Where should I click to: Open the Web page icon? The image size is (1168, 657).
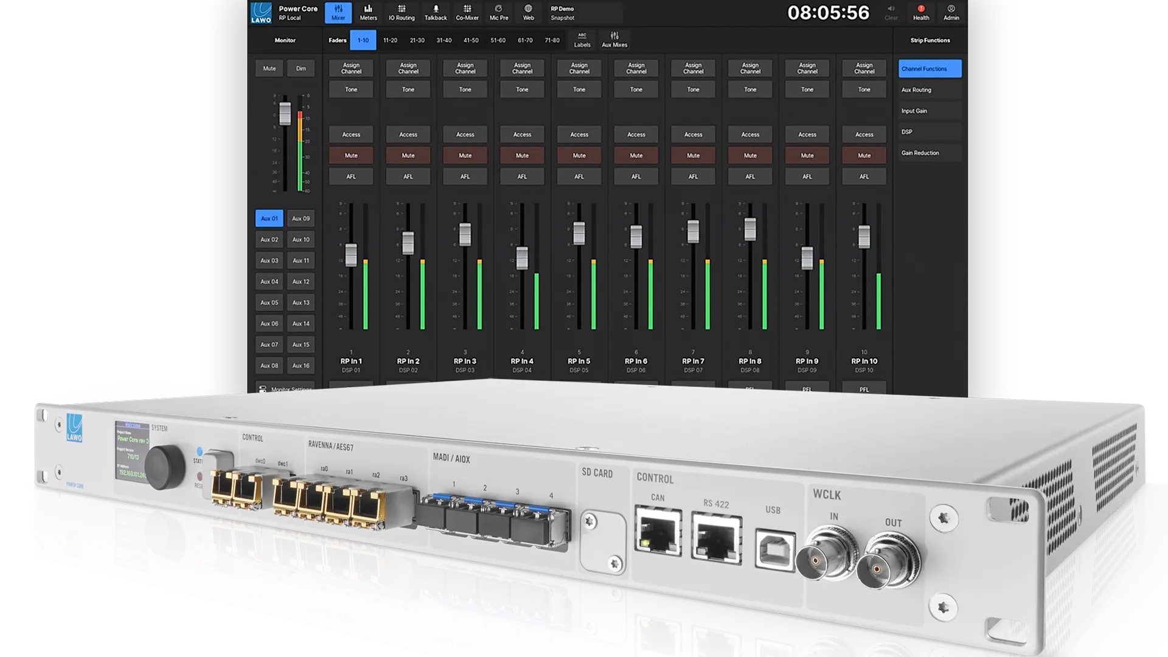(x=528, y=13)
